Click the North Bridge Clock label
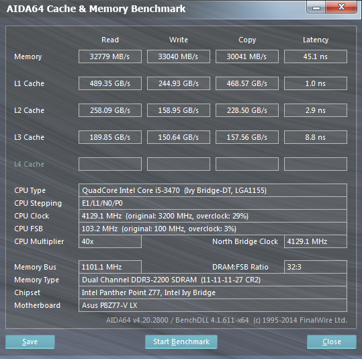This screenshot has width=362, height=359. pos(245,241)
